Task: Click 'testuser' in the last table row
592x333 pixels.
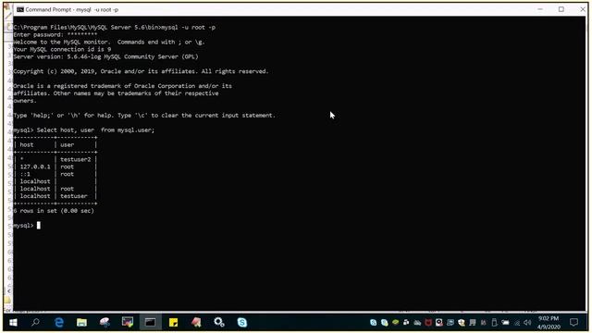Action: pos(74,196)
